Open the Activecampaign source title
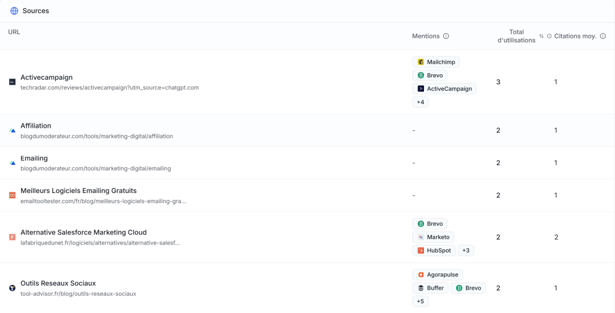 click(x=46, y=77)
